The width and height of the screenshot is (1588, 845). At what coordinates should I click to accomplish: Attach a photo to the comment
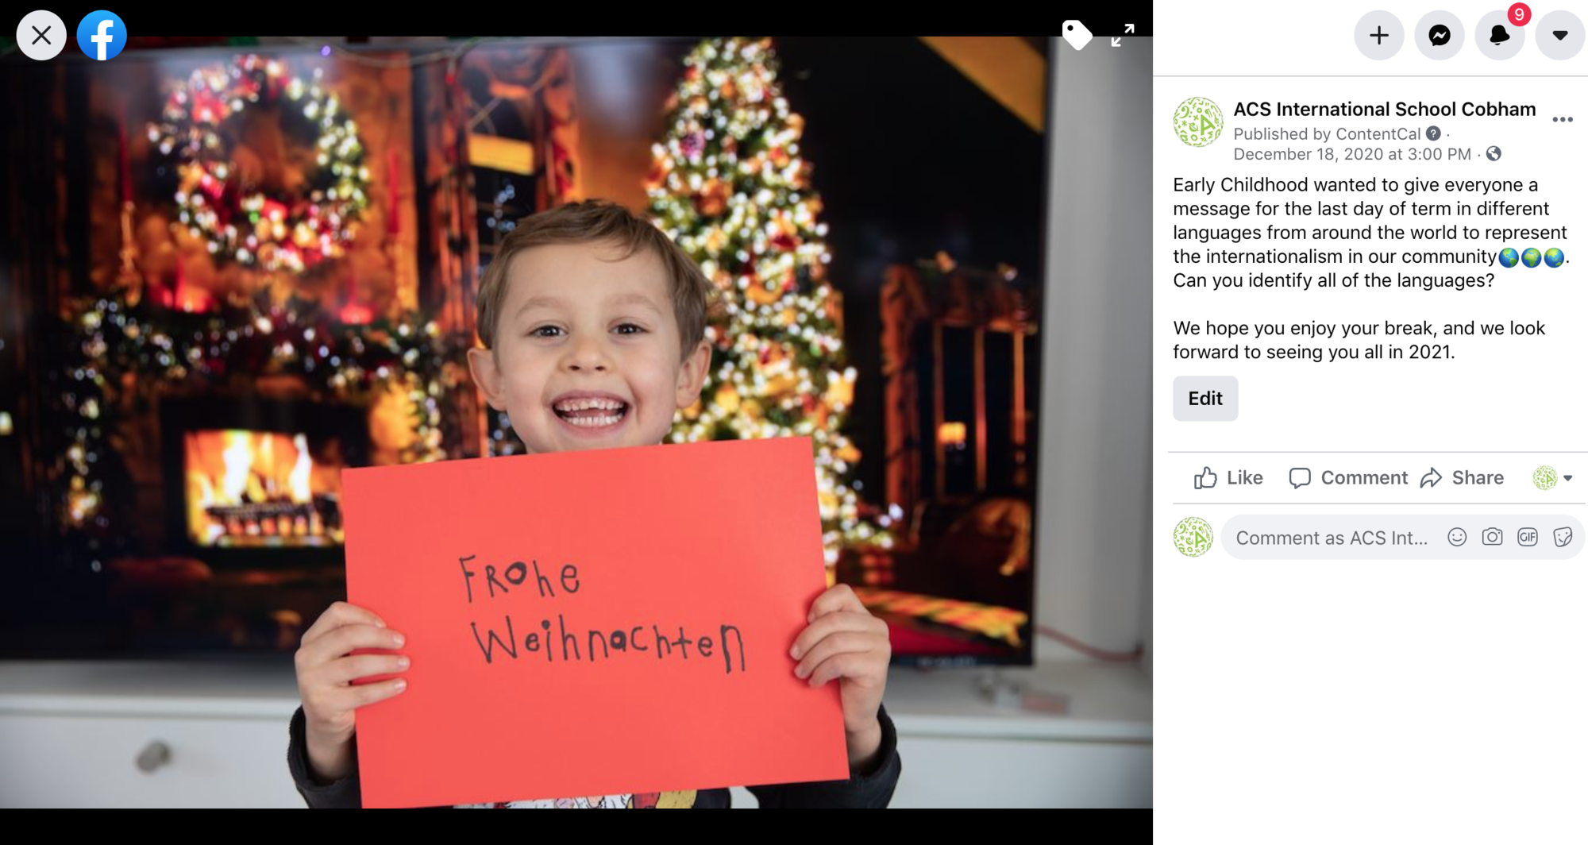[1492, 538]
